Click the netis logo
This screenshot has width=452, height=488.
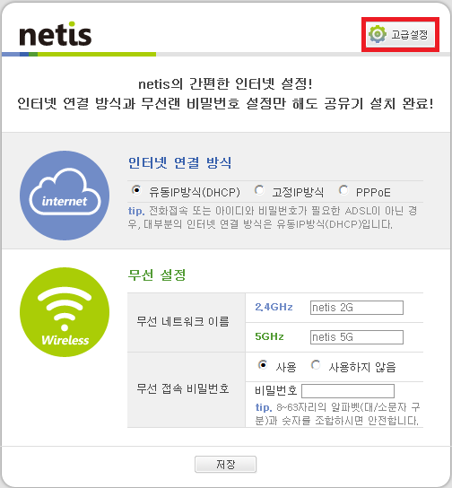click(x=56, y=33)
